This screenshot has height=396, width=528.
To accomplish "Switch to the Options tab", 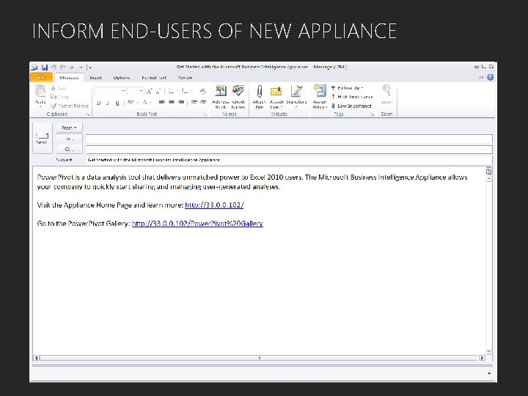I will (122, 78).
